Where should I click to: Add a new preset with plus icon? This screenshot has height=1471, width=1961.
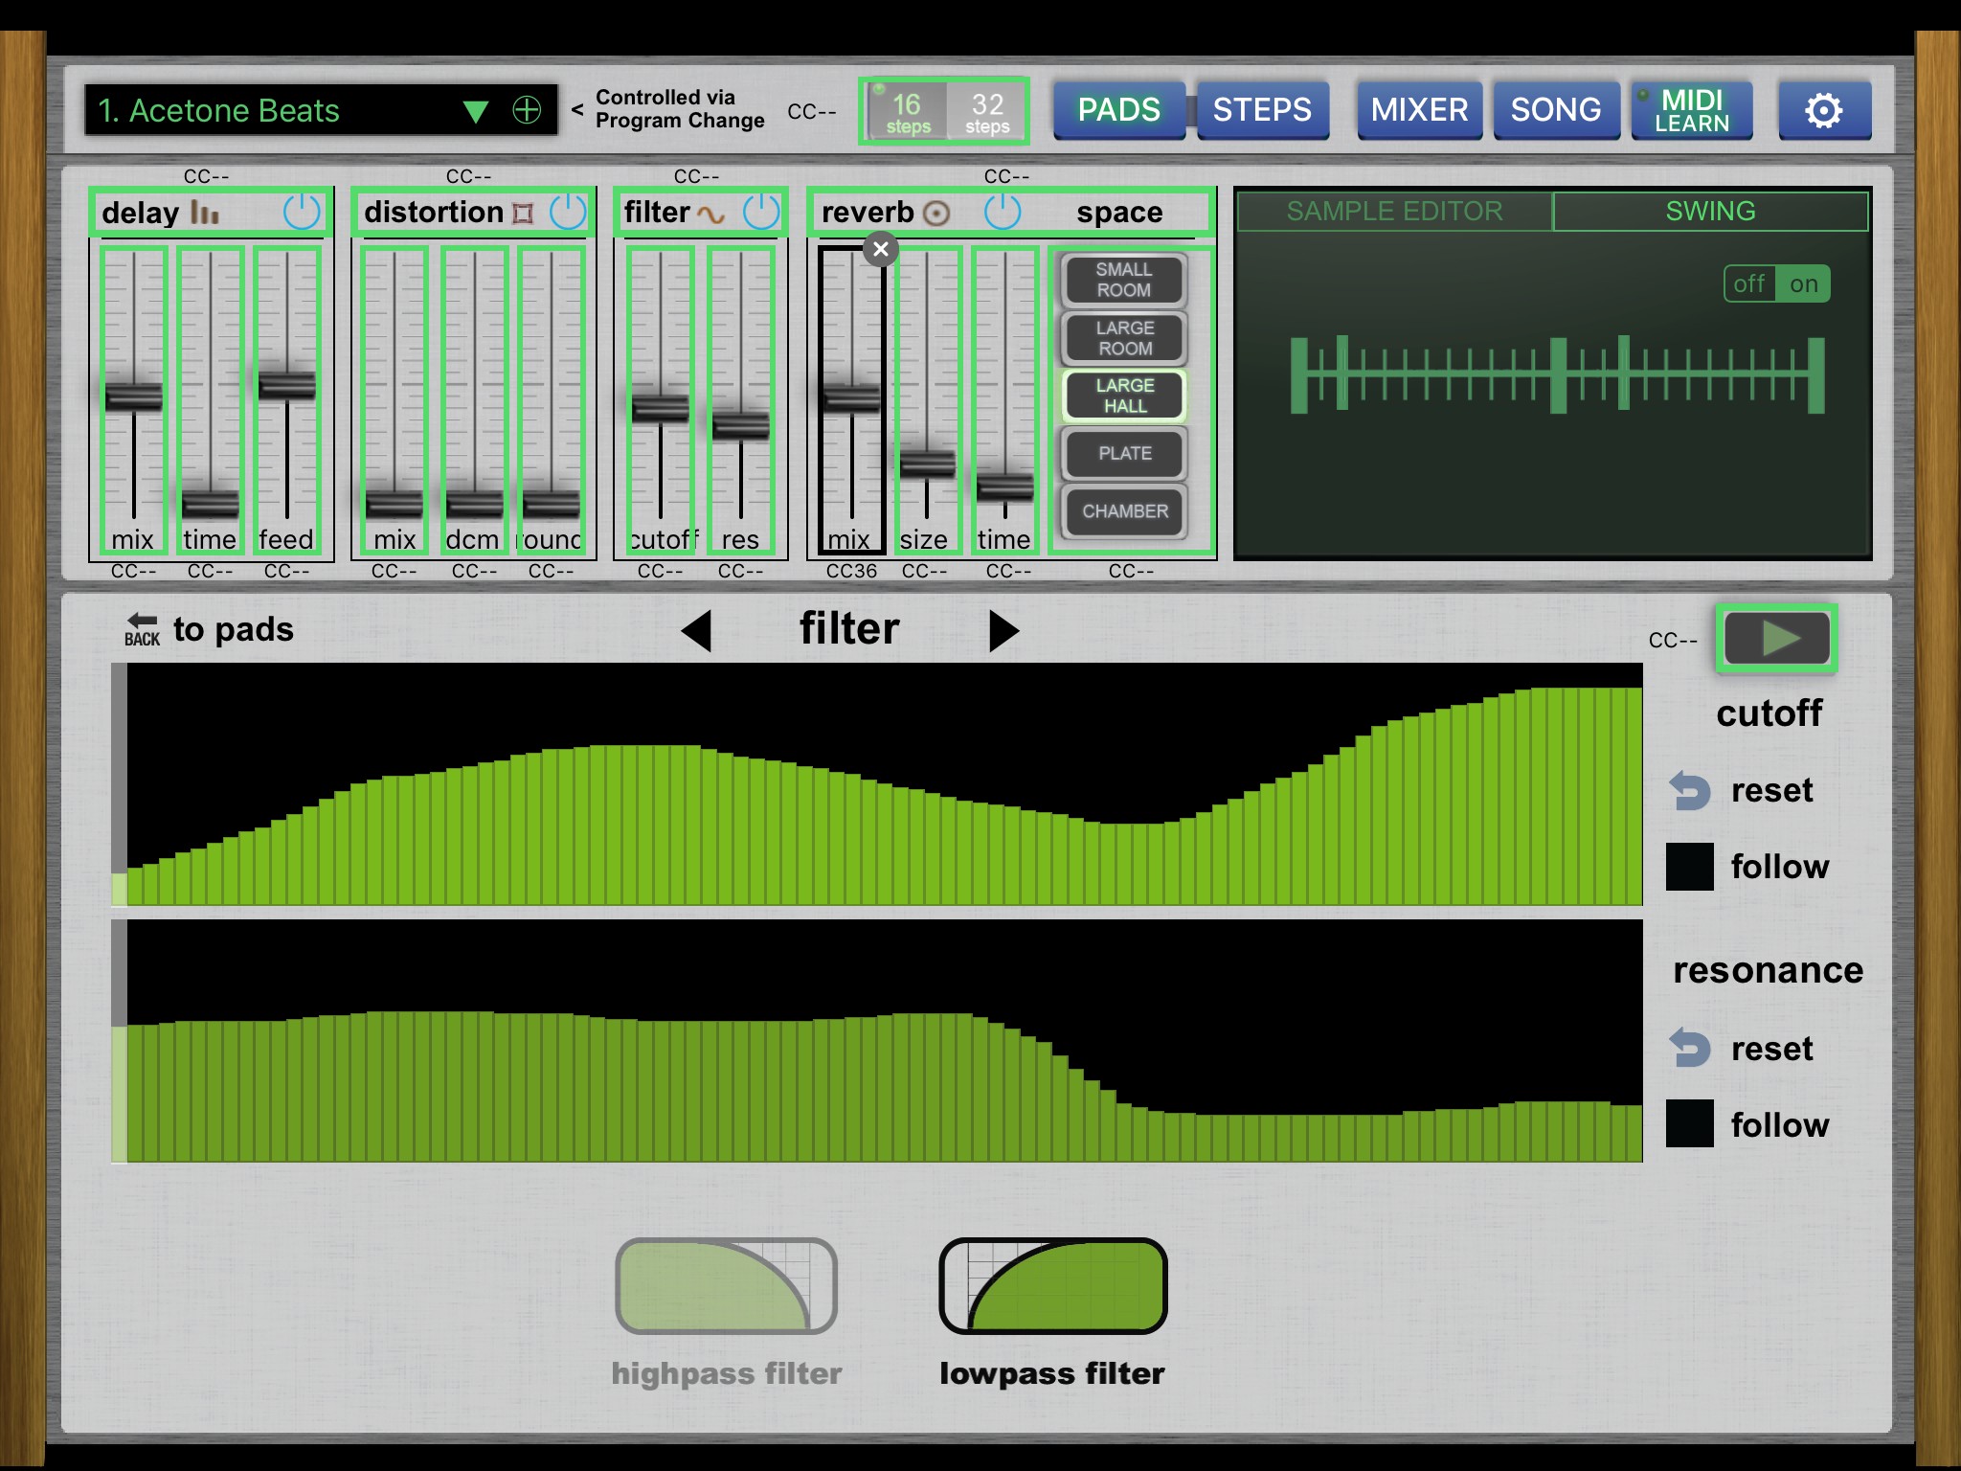pos(527,110)
